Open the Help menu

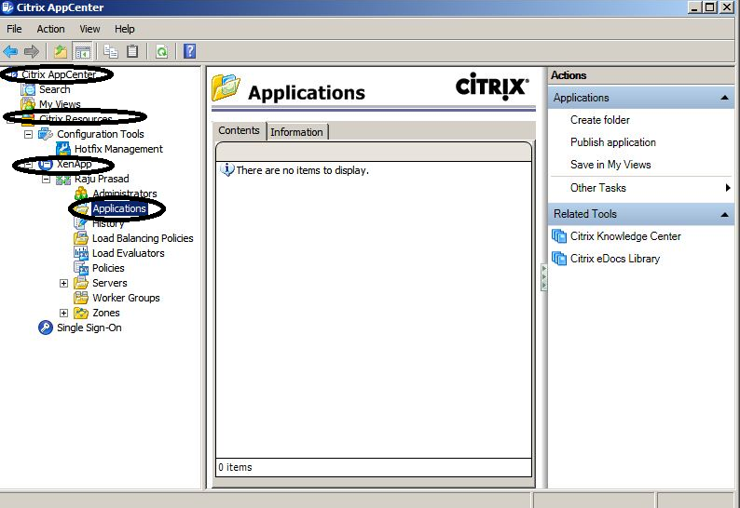pos(125,29)
